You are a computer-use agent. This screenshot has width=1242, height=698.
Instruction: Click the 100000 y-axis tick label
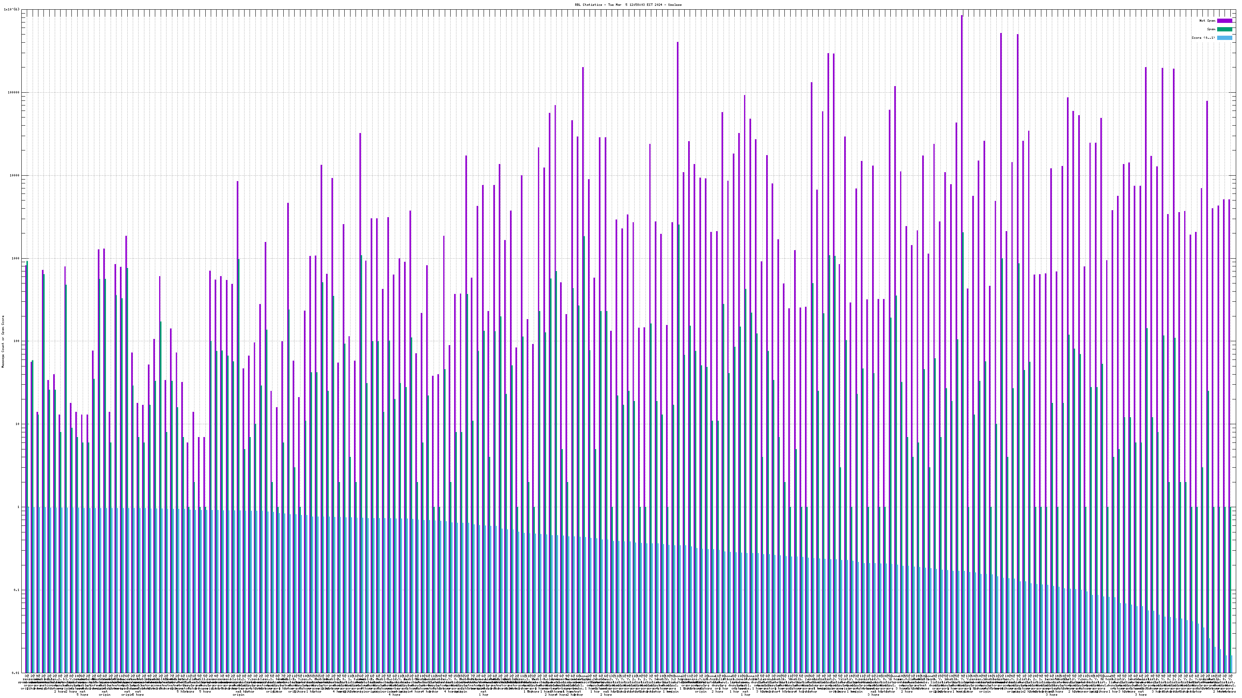14,93
